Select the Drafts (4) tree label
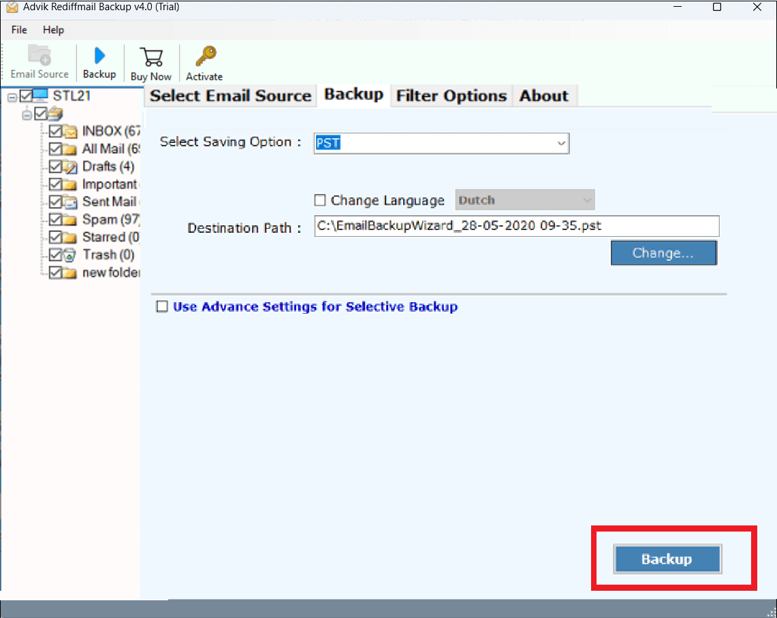Viewport: 777px width, 618px height. tap(108, 167)
